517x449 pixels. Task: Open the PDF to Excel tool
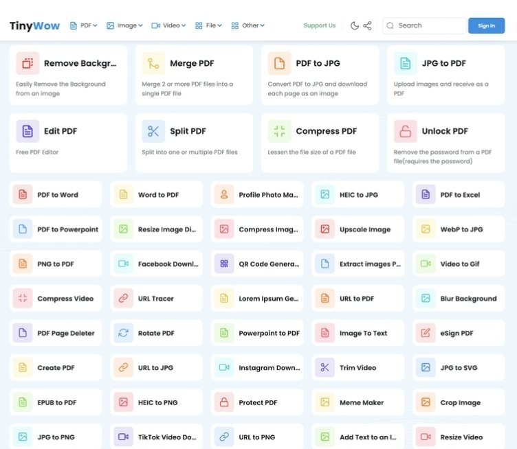pyautogui.click(x=459, y=194)
